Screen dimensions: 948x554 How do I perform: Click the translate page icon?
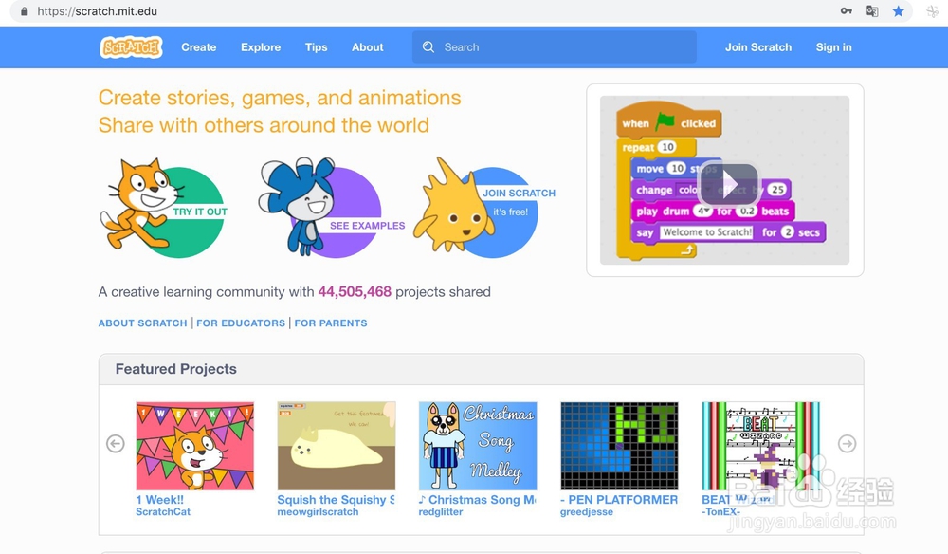point(872,10)
